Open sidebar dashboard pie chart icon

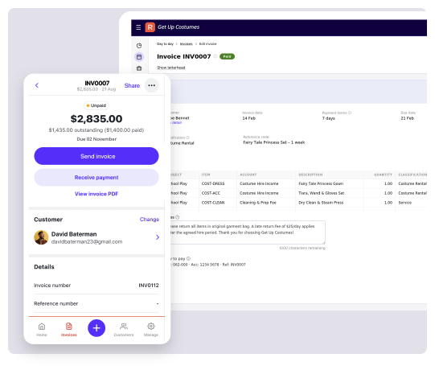(139, 46)
